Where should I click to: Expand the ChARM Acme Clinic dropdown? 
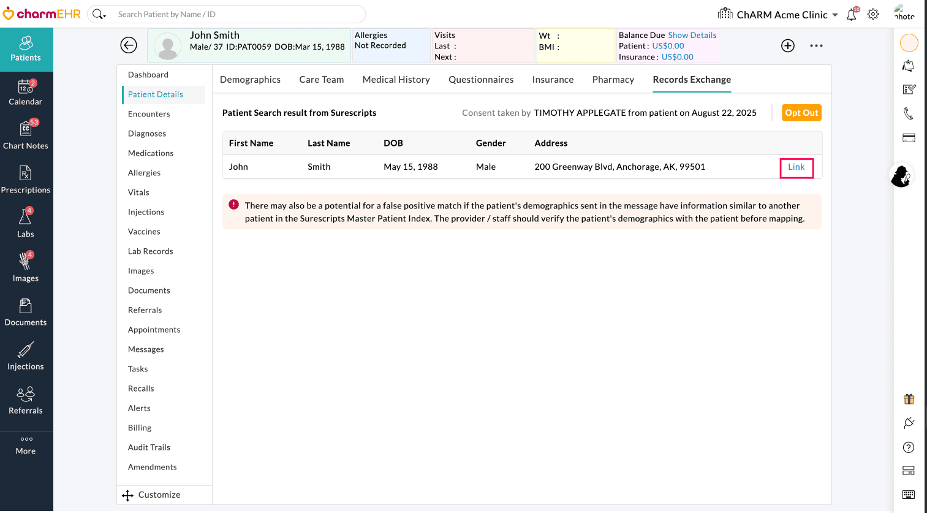point(835,15)
